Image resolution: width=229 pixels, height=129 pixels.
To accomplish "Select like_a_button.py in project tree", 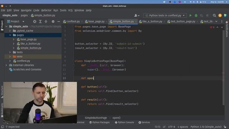I will click(x=30, y=44).
